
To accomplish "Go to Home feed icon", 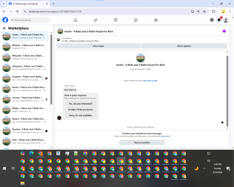I will click(x=75, y=20).
